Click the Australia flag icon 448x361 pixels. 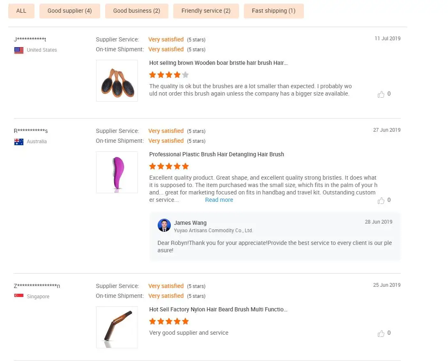(19, 142)
